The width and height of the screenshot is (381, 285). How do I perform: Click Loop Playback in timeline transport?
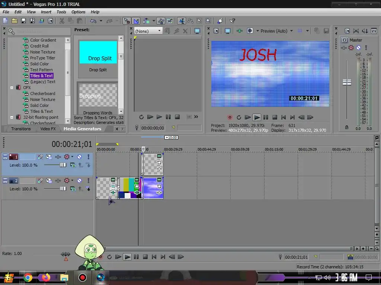109,257
